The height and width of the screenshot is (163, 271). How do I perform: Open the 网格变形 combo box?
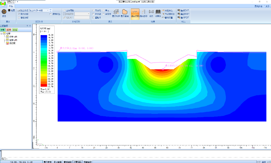coord(89,14)
